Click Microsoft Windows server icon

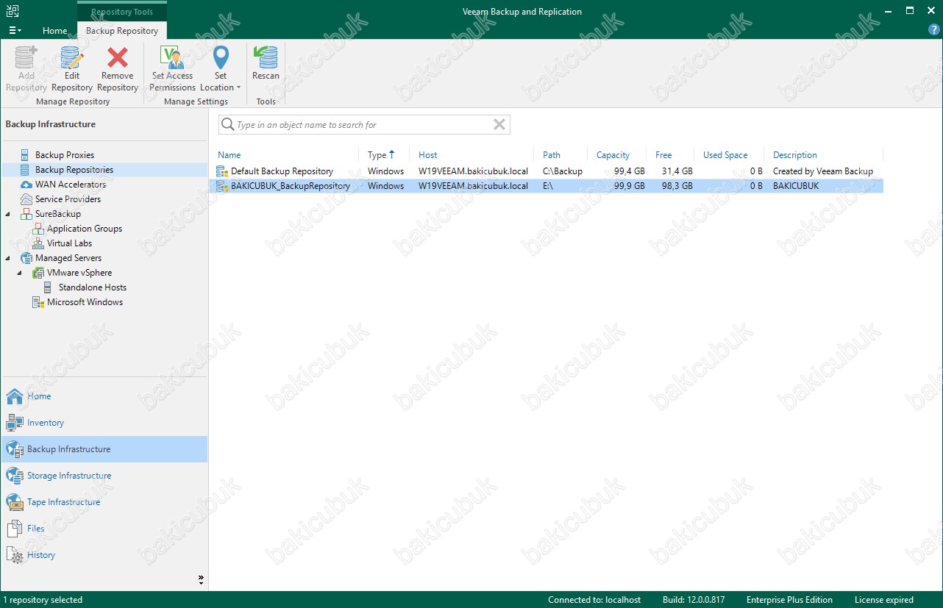pyautogui.click(x=38, y=302)
